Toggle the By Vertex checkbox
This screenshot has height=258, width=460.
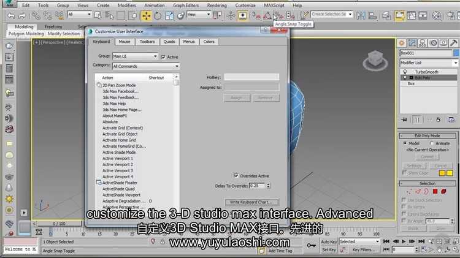pos(404,207)
